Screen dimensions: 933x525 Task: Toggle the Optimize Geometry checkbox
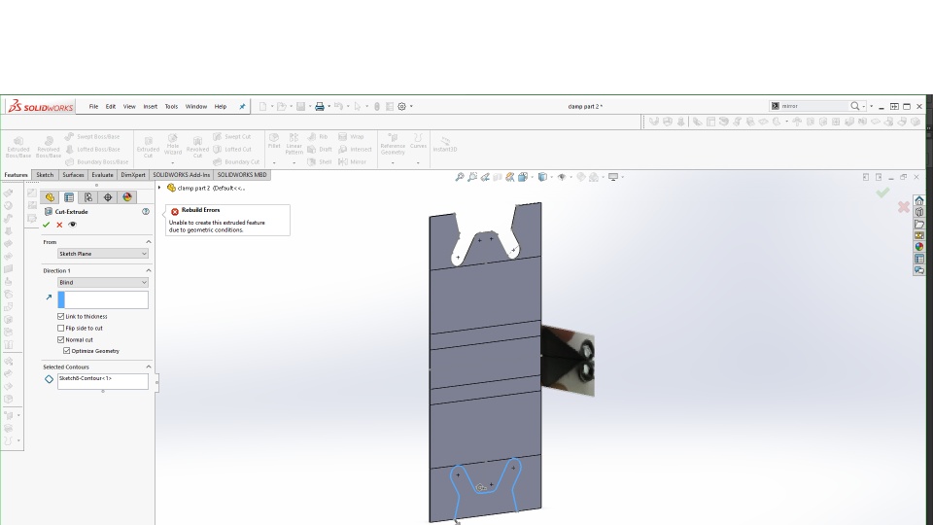(x=67, y=351)
